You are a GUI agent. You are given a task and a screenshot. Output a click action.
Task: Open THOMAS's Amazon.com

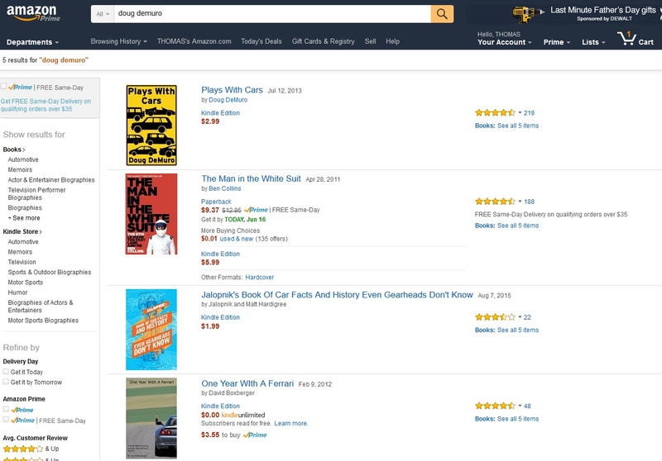(194, 41)
